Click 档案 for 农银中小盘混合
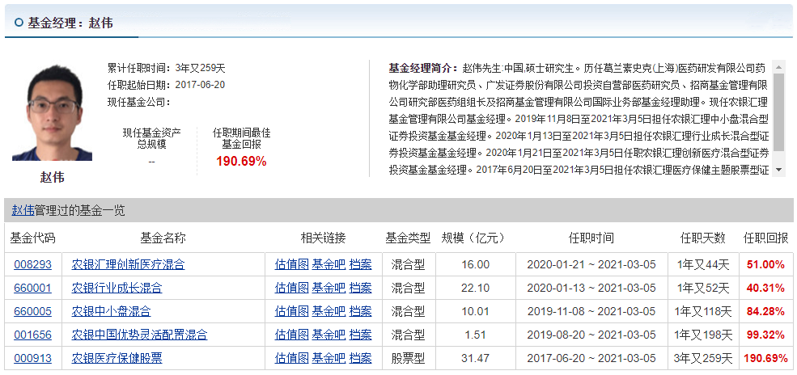This screenshot has width=797, height=375. coord(360,311)
